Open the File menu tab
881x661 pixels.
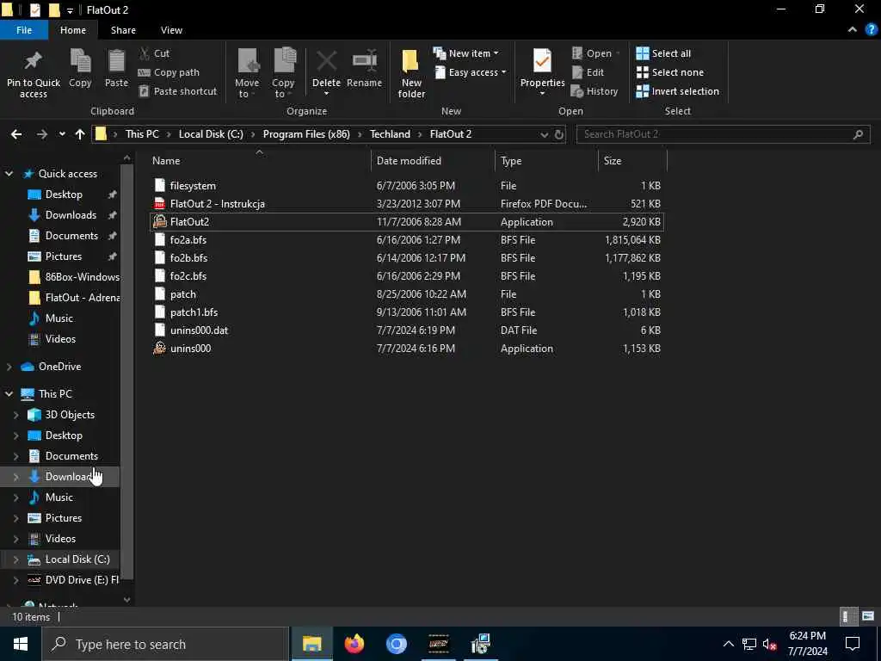[24, 30]
